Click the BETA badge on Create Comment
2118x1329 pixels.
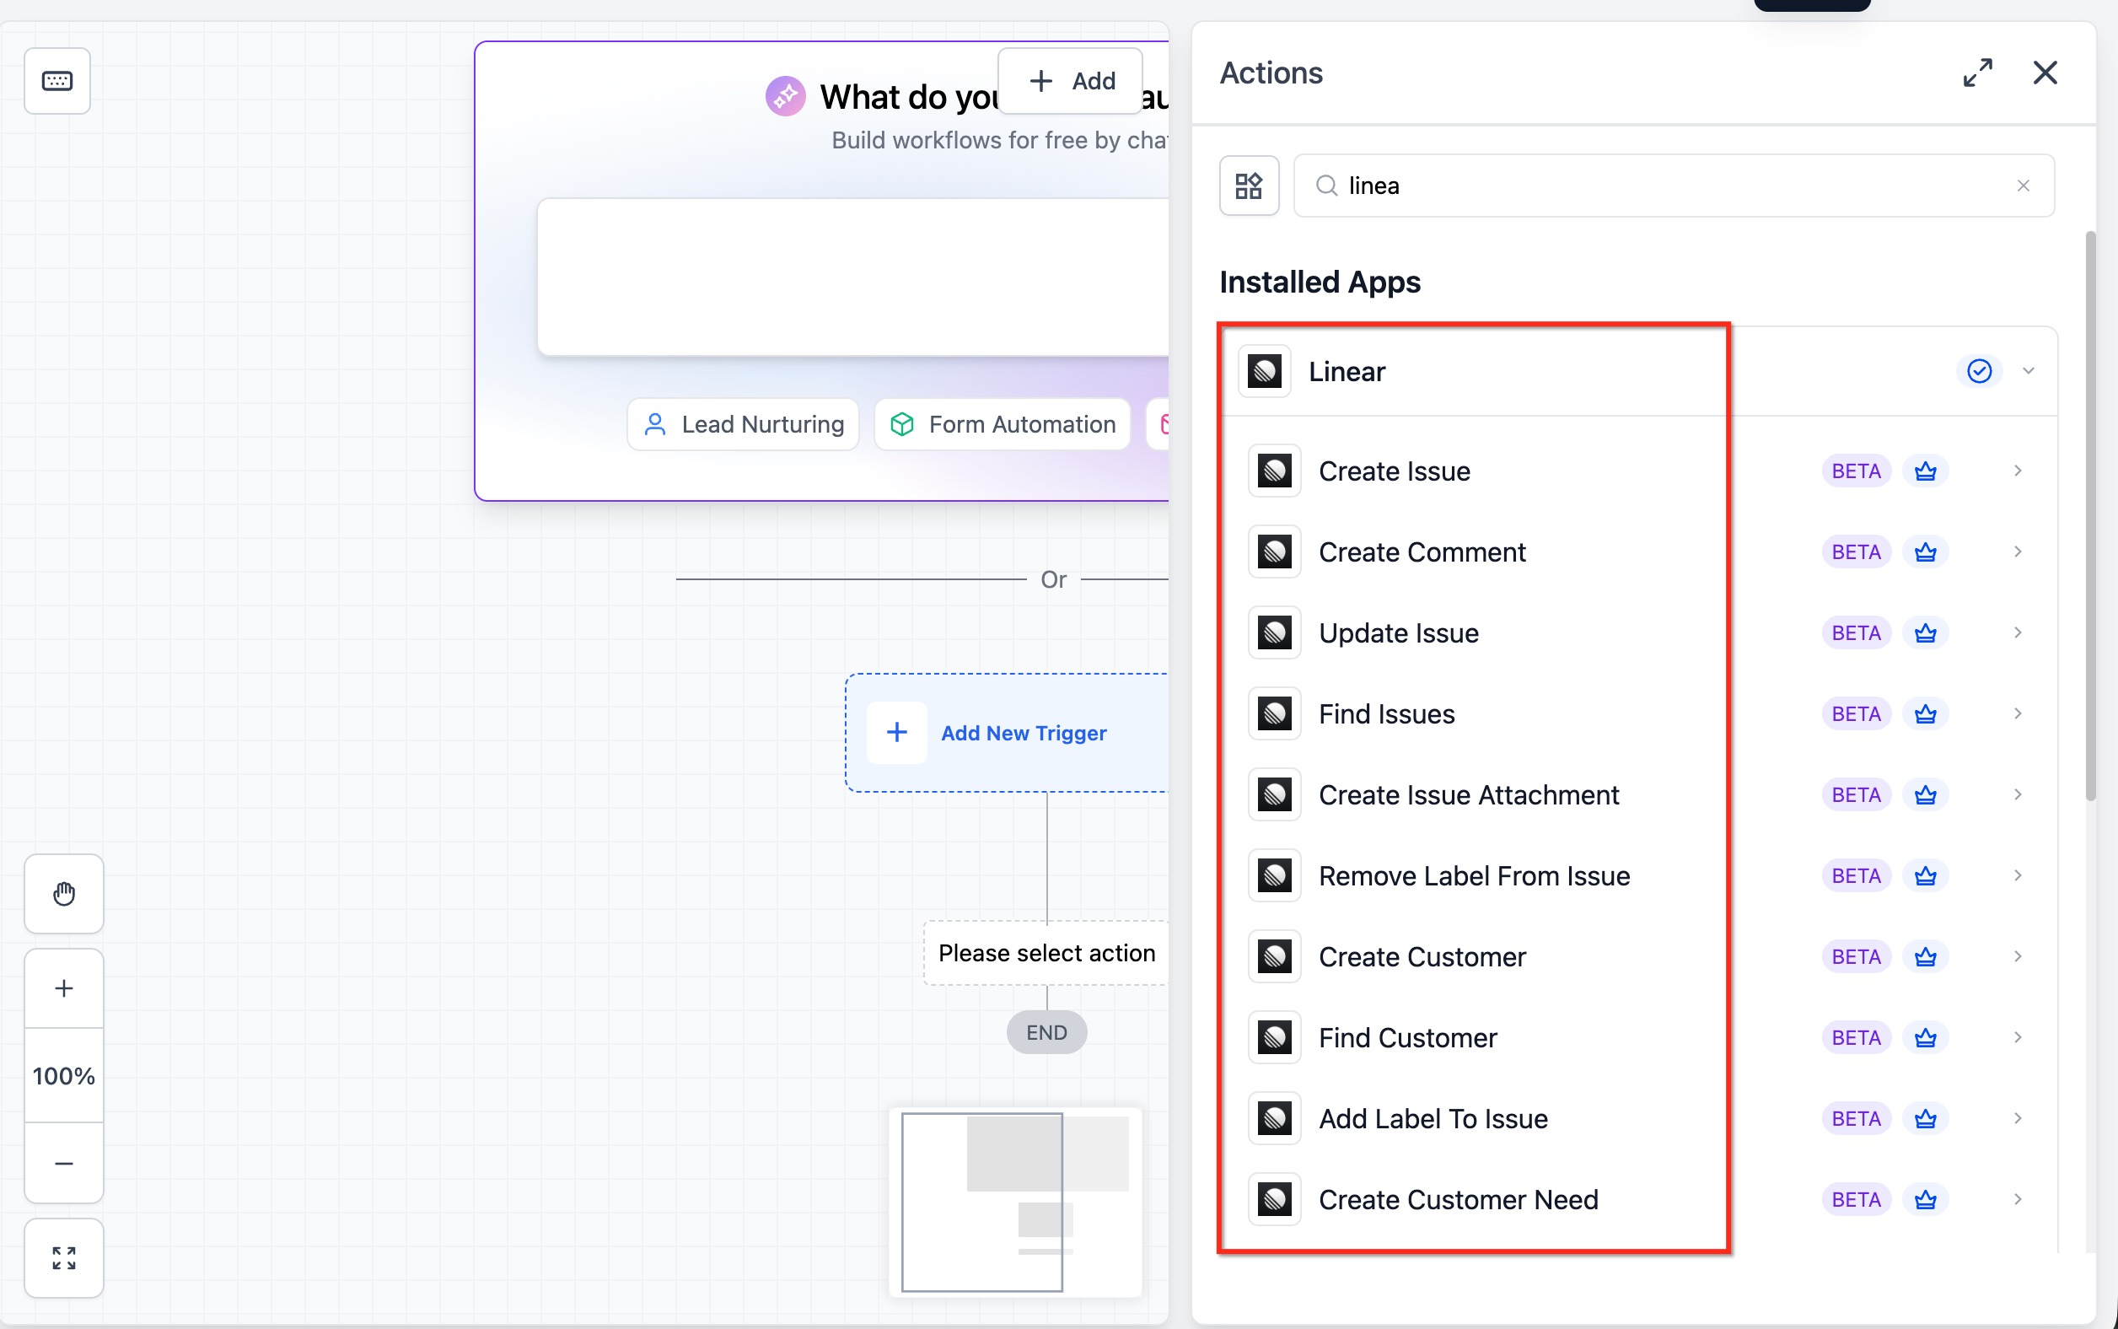coord(1856,552)
